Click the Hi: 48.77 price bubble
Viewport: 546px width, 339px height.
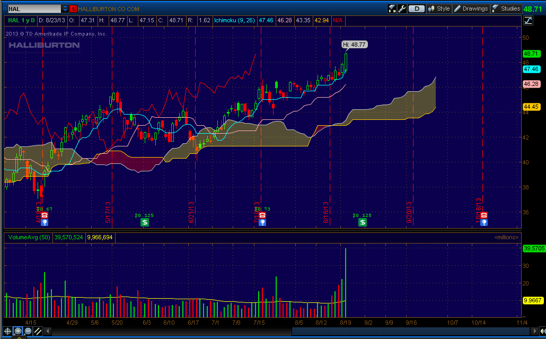354,45
